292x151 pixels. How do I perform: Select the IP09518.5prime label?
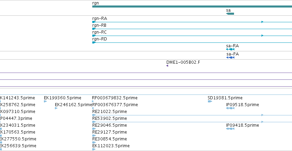click(x=243, y=105)
